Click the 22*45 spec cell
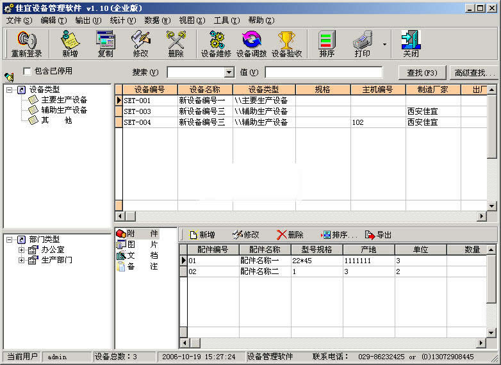 [x=316, y=261]
